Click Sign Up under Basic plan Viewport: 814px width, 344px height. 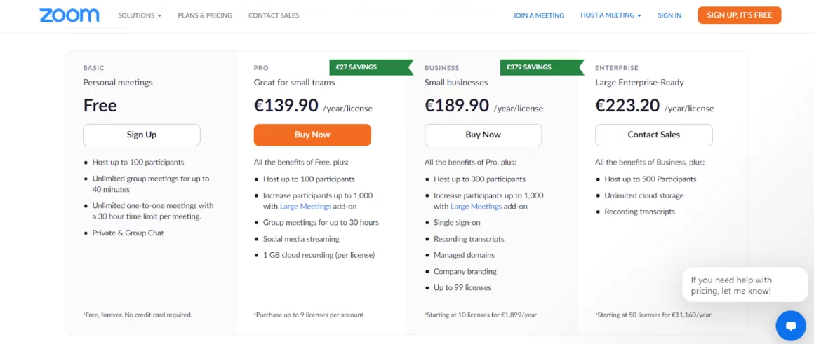[142, 135]
